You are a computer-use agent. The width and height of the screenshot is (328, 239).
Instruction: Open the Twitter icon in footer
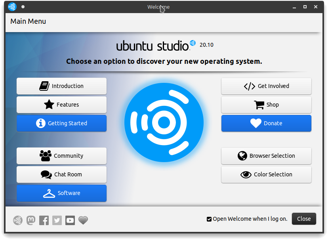(x=57, y=220)
